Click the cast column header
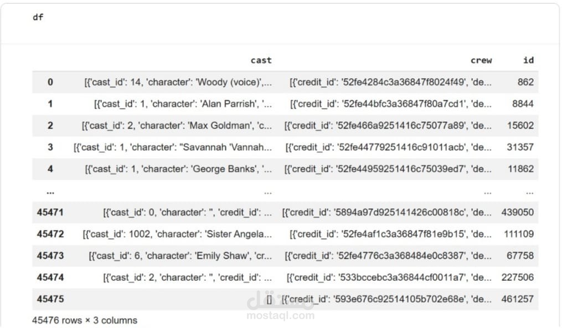 tap(261, 60)
